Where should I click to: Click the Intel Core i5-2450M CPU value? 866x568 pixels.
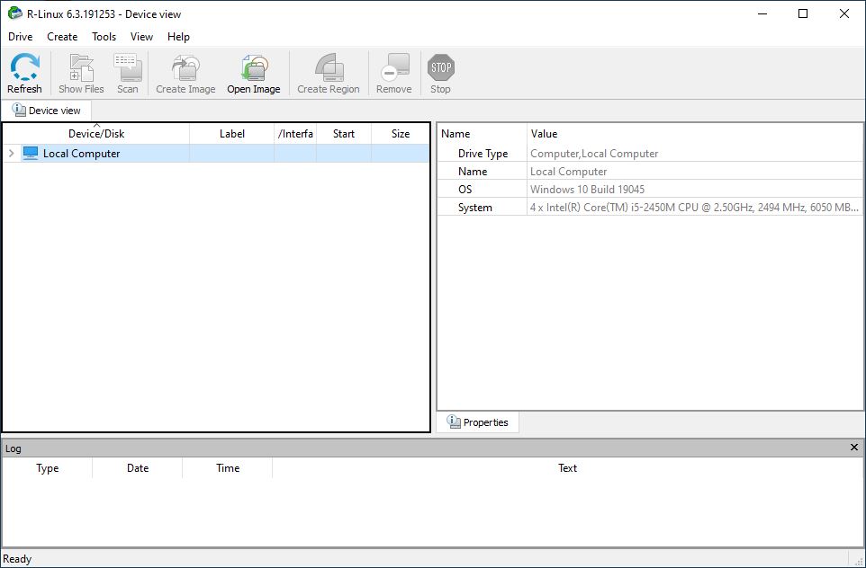point(694,208)
